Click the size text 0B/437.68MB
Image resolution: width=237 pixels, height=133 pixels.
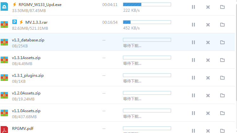click(x=24, y=117)
